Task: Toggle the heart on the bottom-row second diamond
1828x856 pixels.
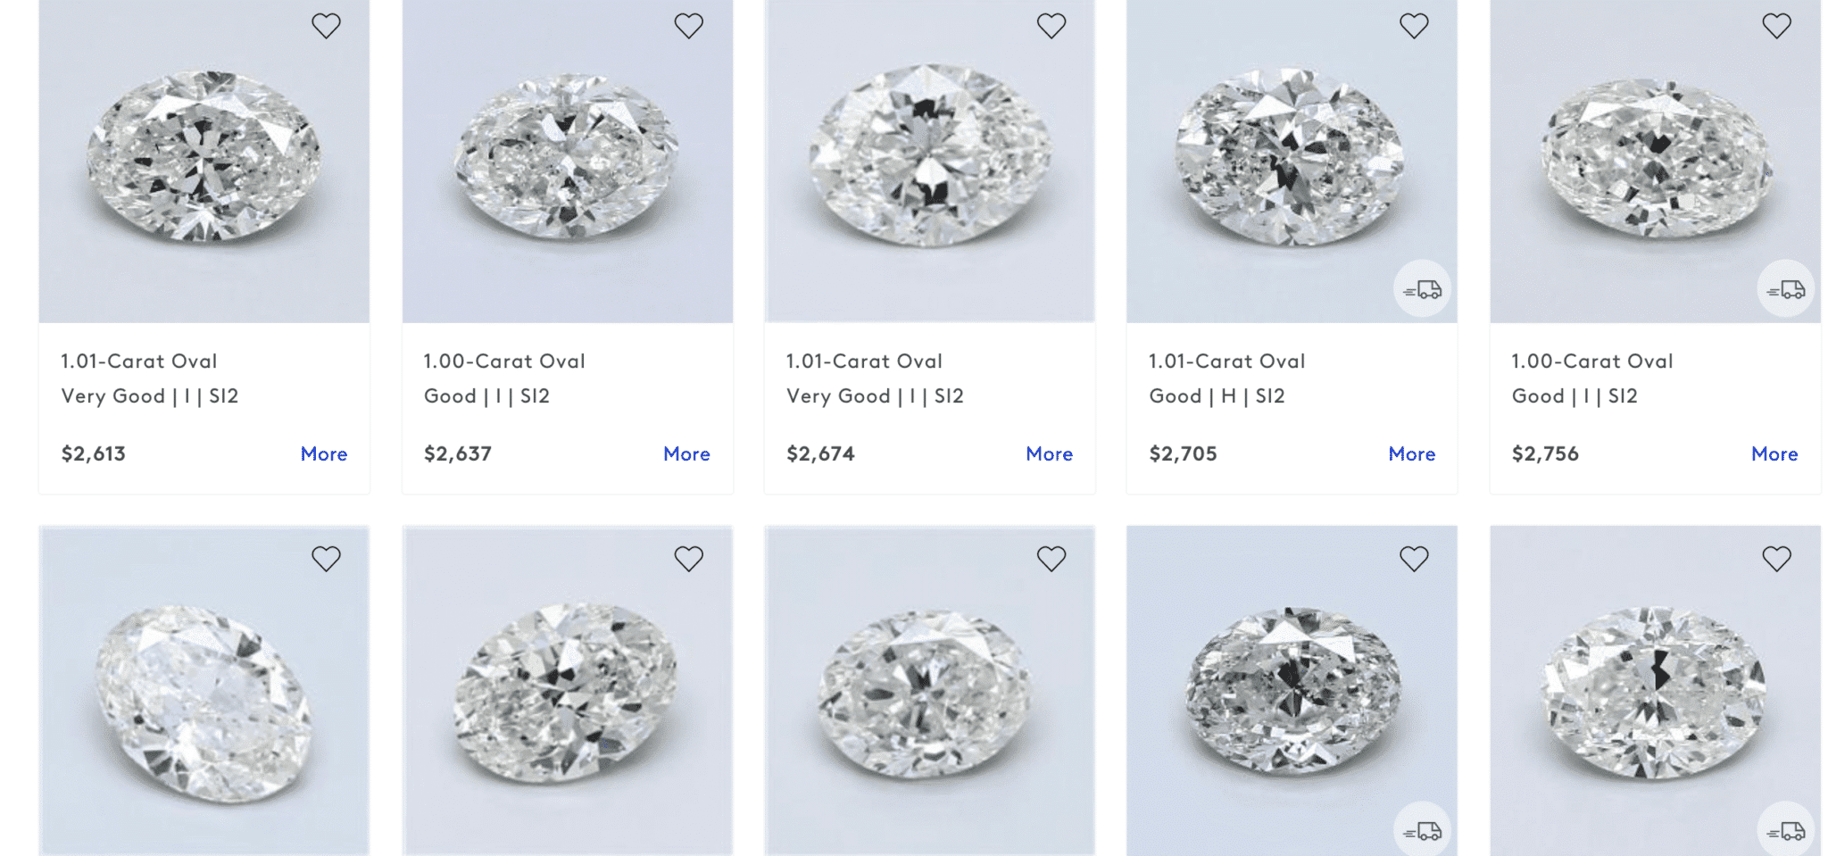Action: point(688,558)
